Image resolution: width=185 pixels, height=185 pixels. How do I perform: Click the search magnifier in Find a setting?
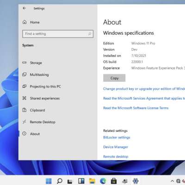tap(90, 34)
